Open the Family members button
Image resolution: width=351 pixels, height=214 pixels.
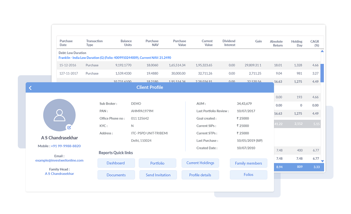coord(248,163)
